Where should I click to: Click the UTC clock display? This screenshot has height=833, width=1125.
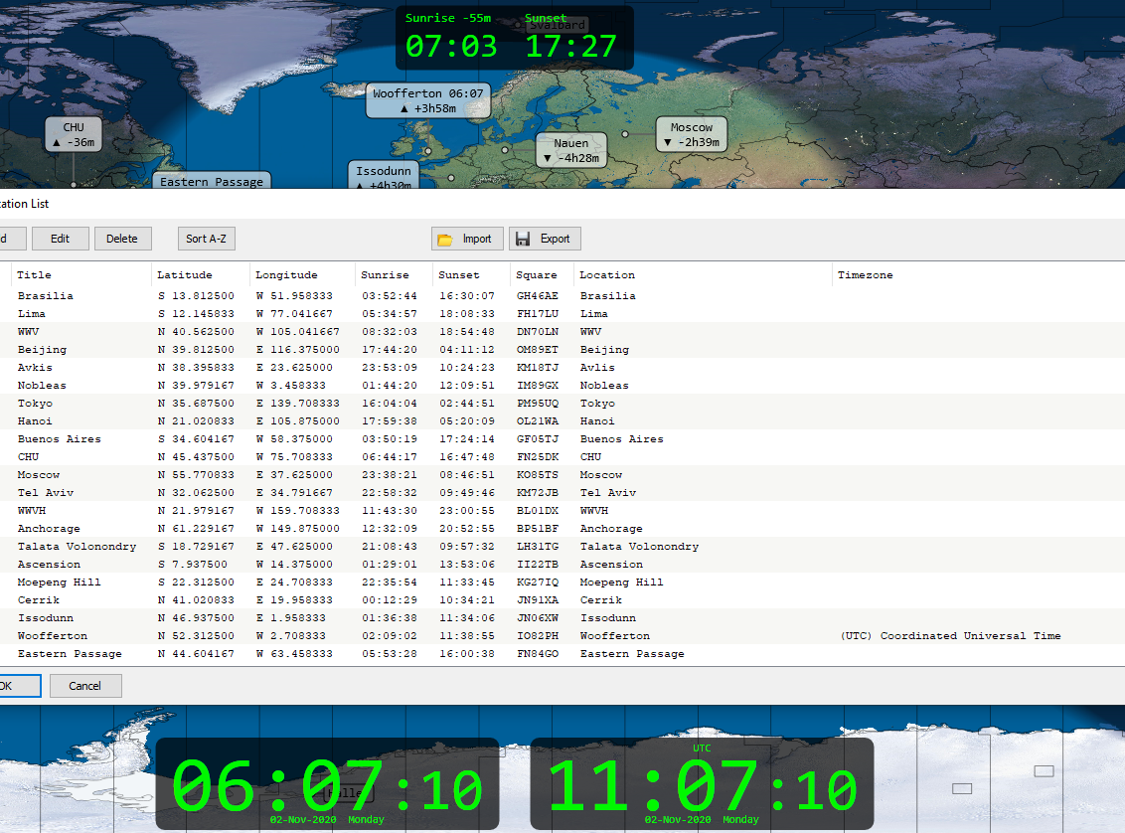[702, 784]
